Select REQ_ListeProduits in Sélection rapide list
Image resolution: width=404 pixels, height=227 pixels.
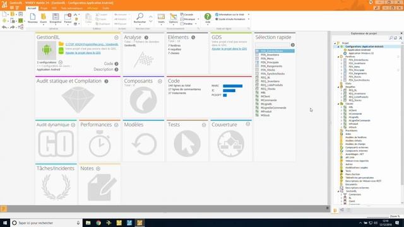click(271, 85)
